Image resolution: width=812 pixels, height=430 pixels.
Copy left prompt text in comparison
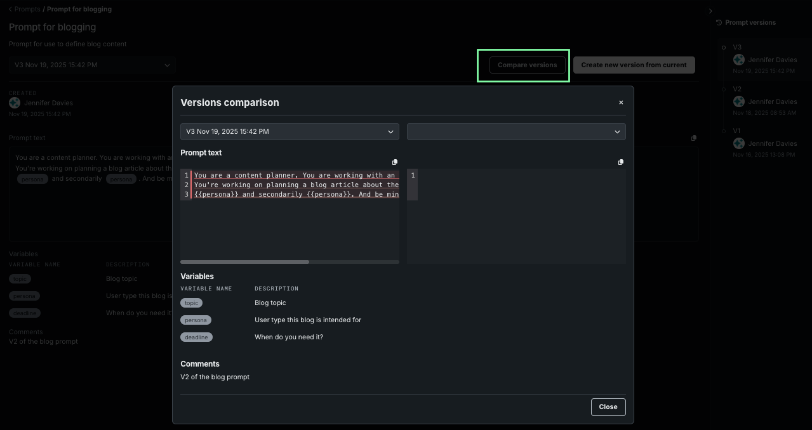pos(395,162)
